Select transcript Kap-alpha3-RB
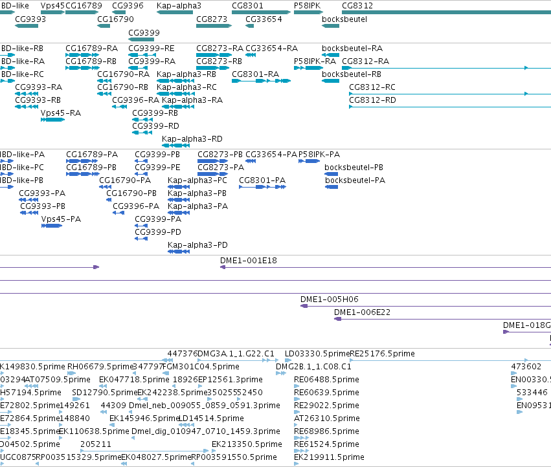551x467 pixels. [186, 74]
